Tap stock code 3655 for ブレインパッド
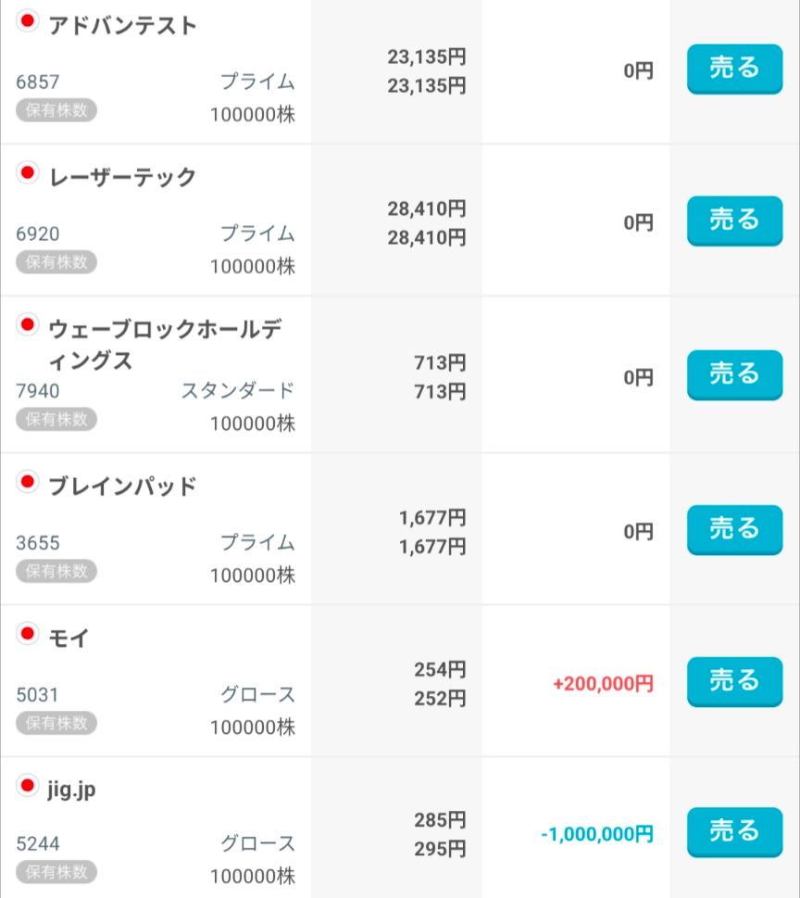The width and height of the screenshot is (800, 898). pyautogui.click(x=38, y=543)
